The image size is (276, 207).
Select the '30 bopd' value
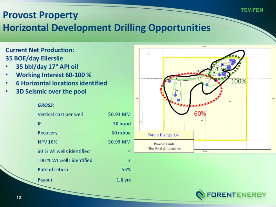coord(122,124)
